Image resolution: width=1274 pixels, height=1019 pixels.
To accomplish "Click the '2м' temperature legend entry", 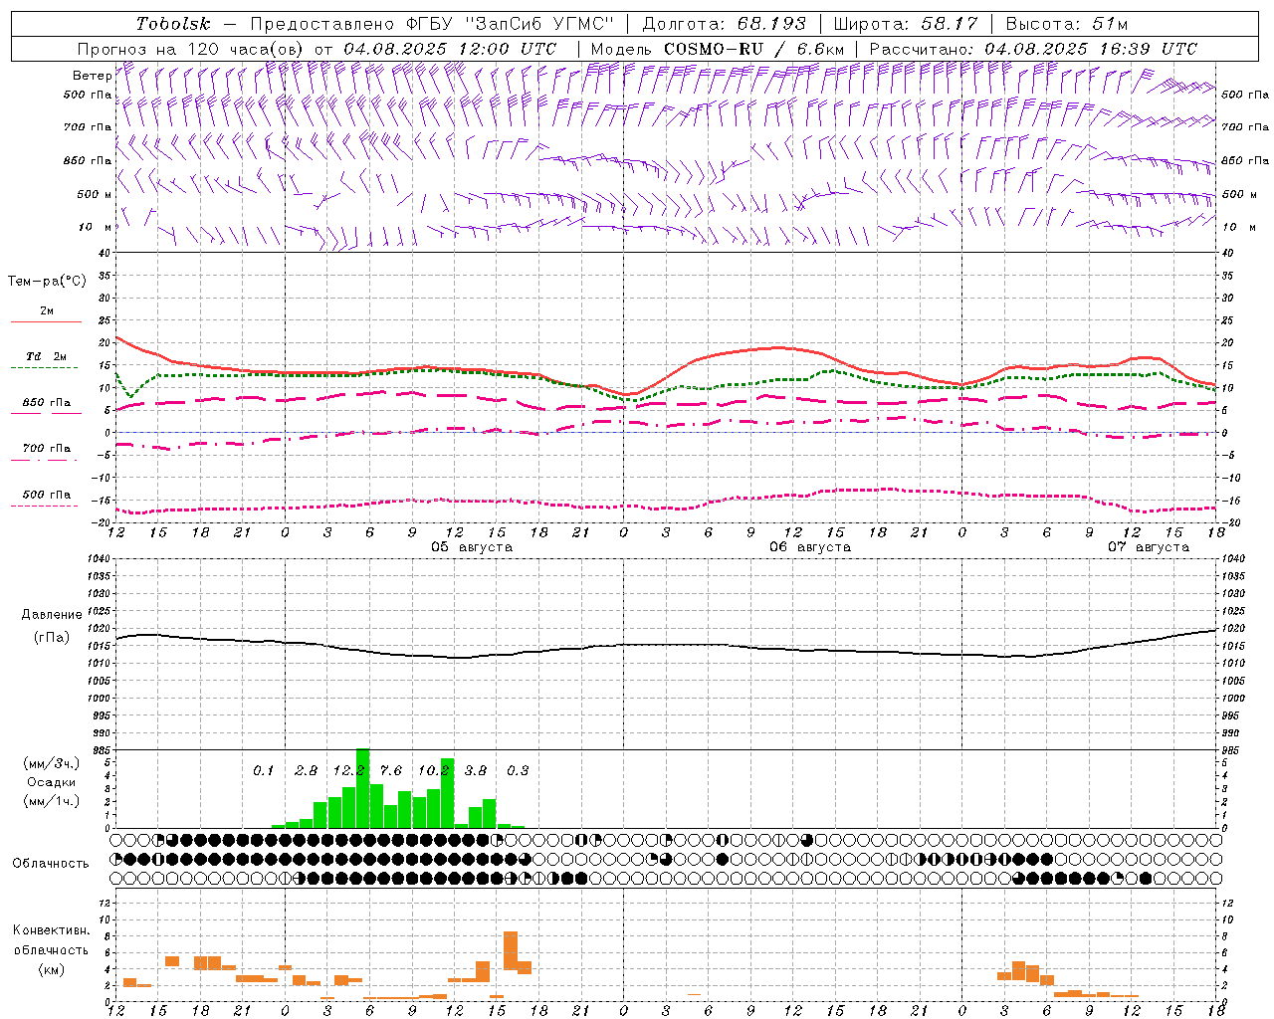I will point(47,311).
